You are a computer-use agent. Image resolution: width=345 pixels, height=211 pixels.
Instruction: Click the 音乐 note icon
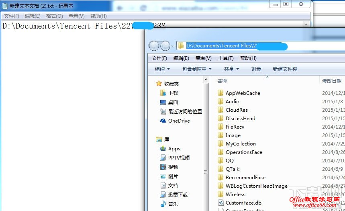tap(163, 204)
